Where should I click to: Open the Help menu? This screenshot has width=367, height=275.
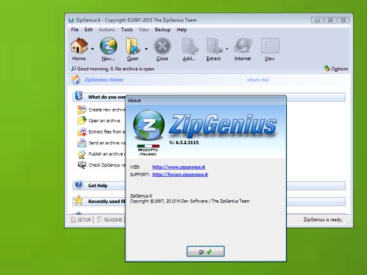[x=182, y=30]
